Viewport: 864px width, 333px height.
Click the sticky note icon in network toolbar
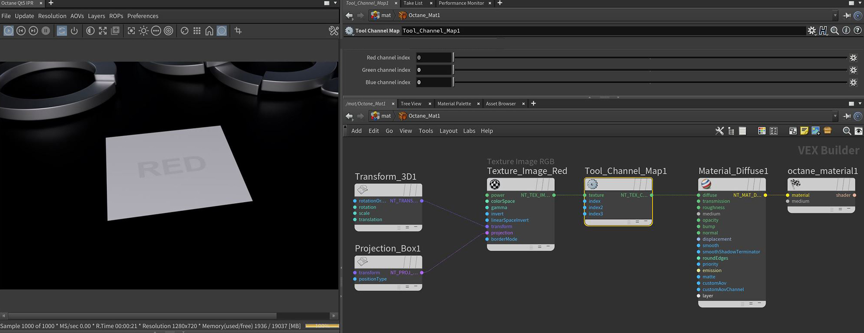(x=804, y=131)
